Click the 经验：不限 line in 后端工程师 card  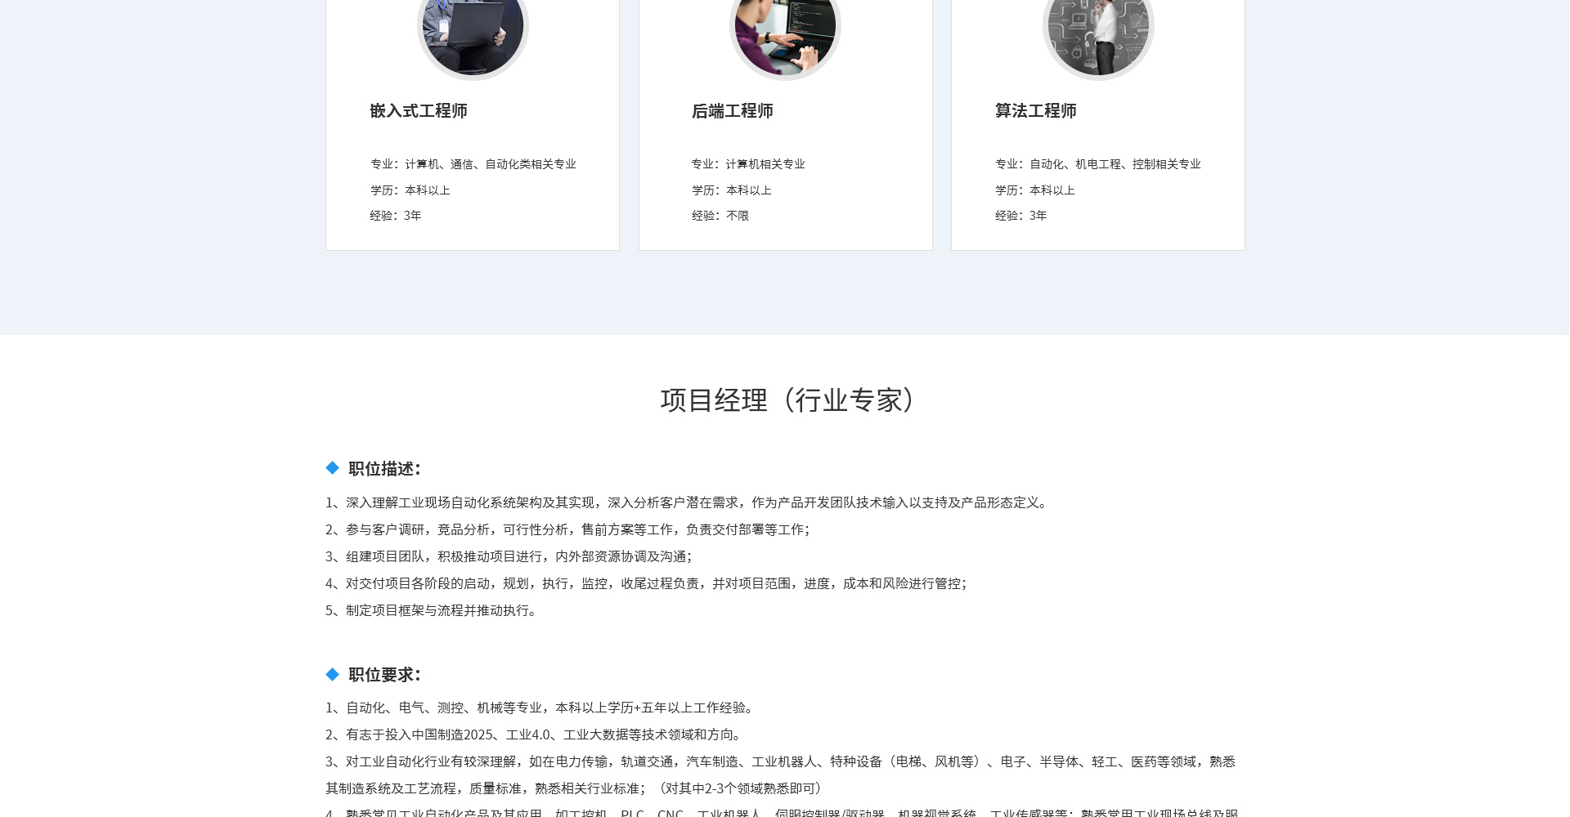tap(720, 216)
